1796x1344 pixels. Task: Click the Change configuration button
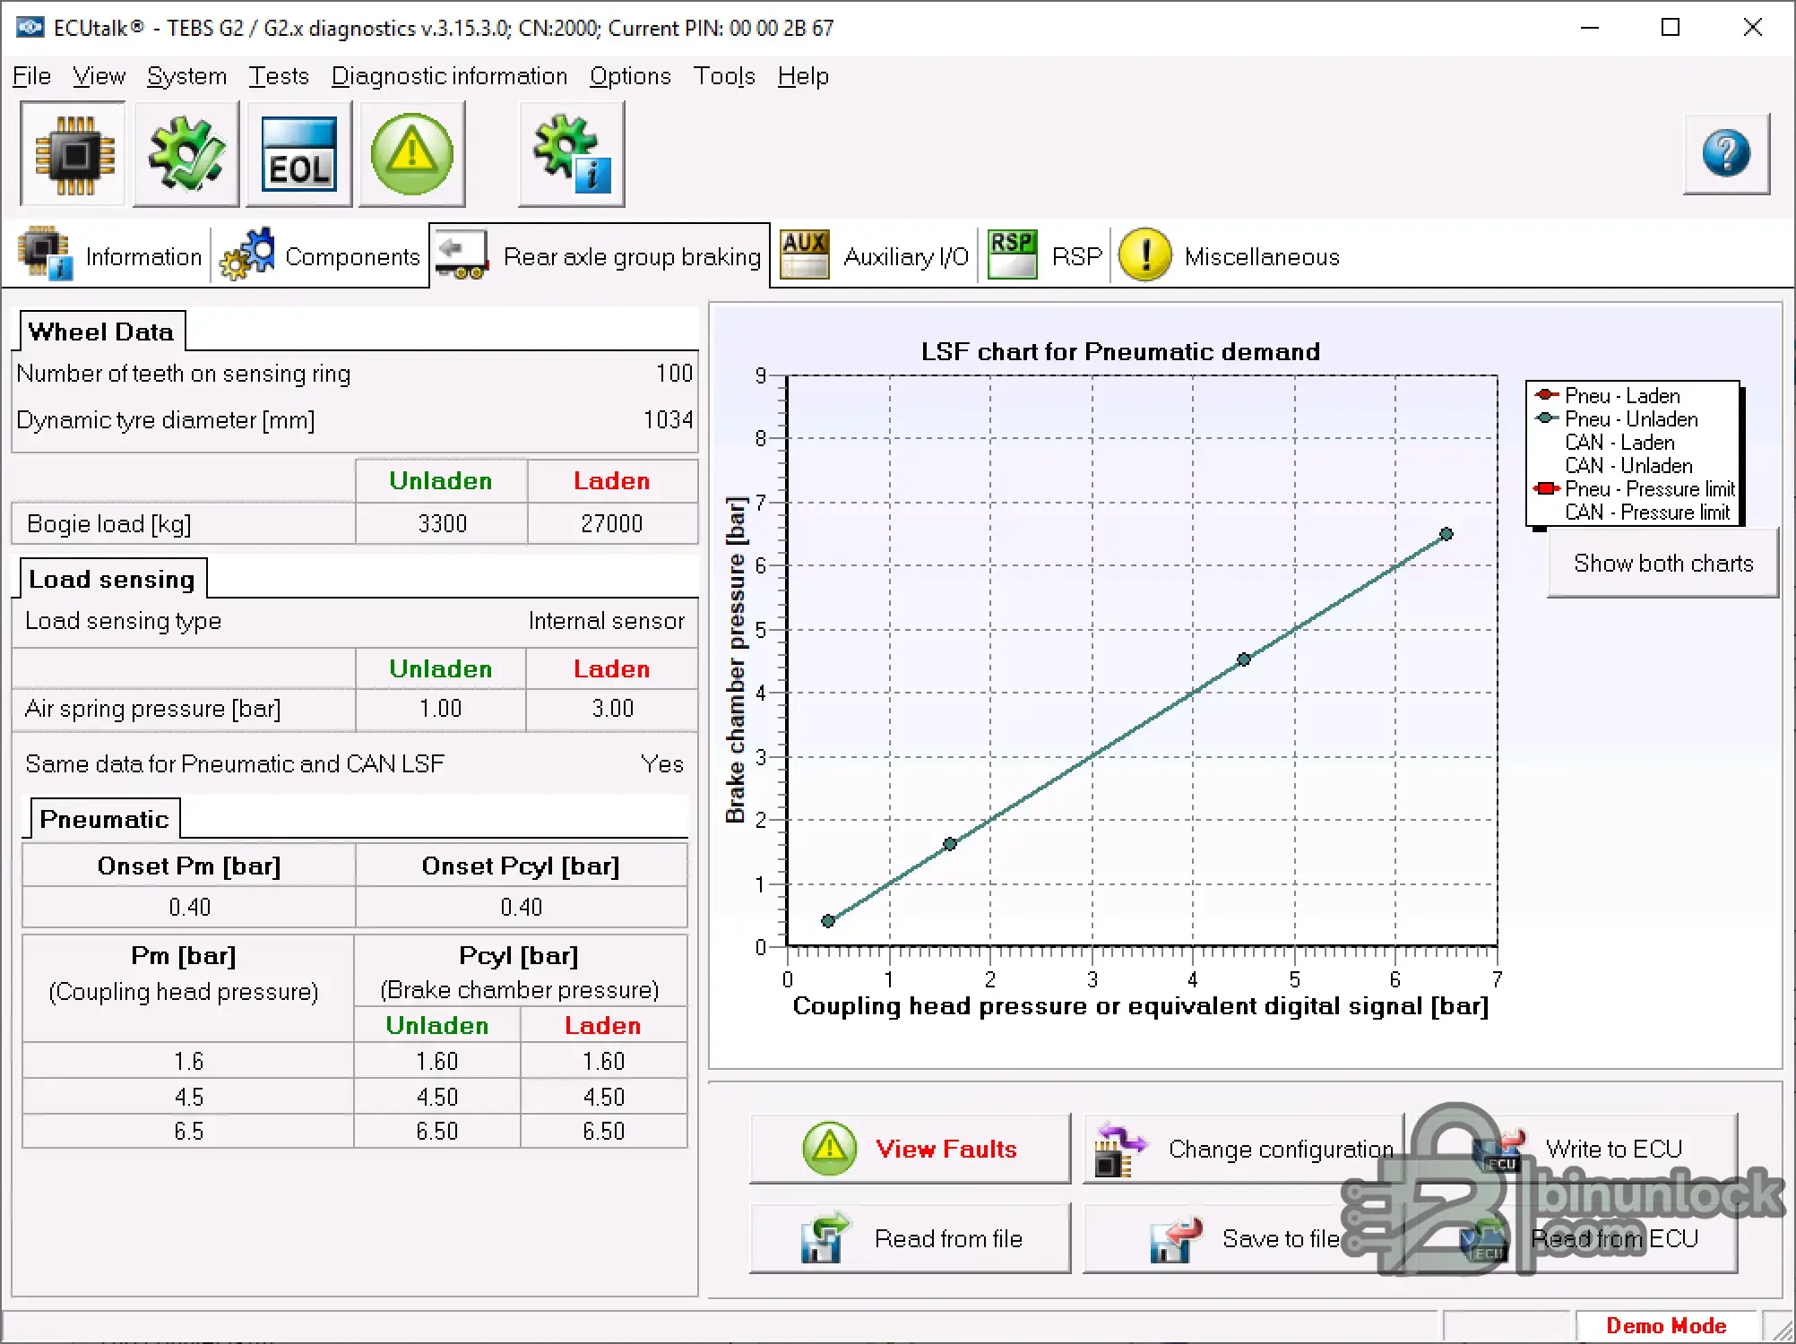pos(1244,1149)
